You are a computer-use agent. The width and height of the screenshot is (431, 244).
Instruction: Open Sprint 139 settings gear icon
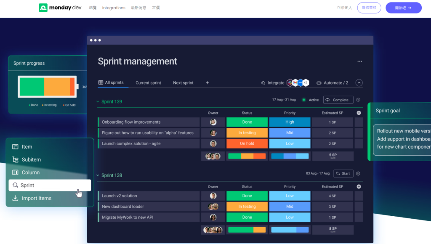(358, 100)
